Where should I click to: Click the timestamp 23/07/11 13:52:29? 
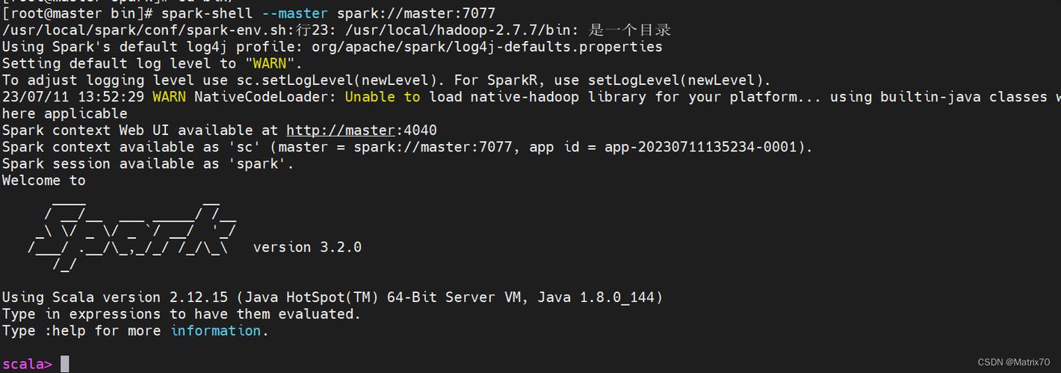(x=73, y=97)
